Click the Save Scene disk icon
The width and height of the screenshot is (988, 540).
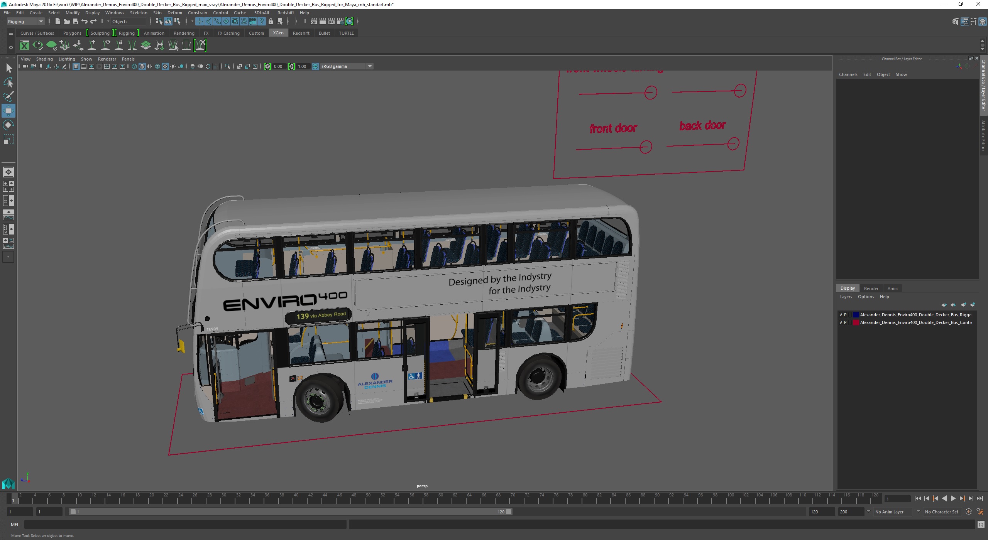(x=76, y=22)
